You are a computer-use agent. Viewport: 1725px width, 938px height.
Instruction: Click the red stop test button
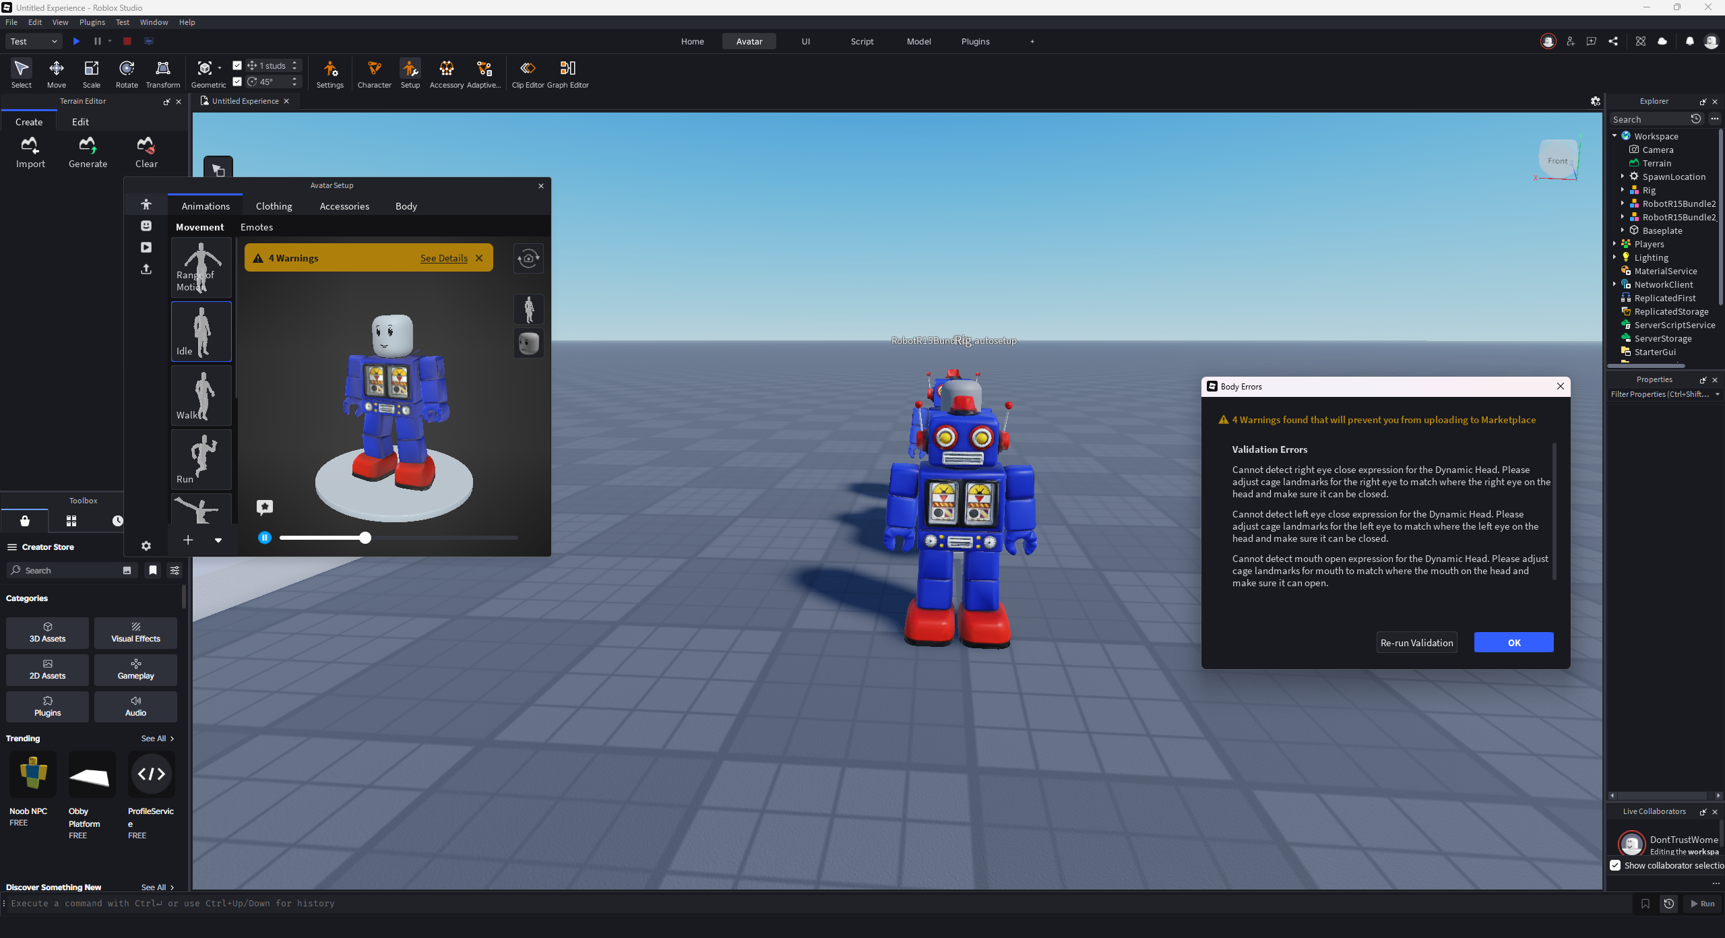127,41
